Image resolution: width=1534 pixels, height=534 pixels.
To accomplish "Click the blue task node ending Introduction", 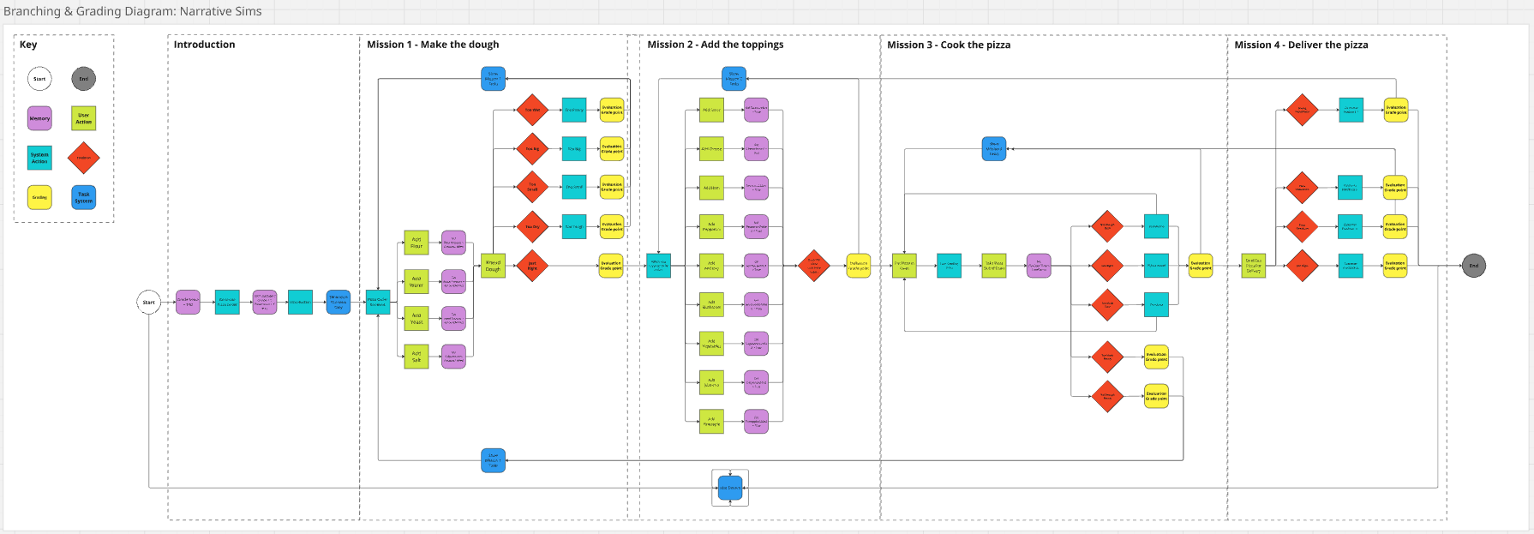I will [x=339, y=302].
